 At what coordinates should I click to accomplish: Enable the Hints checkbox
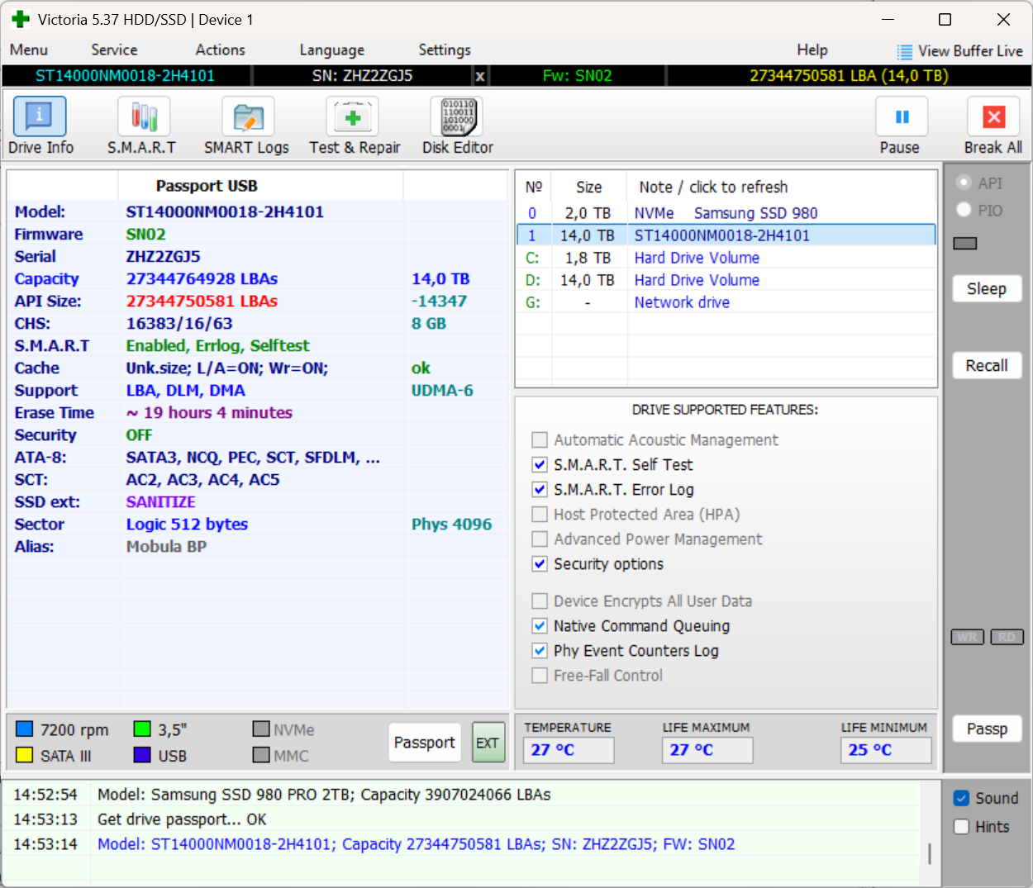(961, 826)
